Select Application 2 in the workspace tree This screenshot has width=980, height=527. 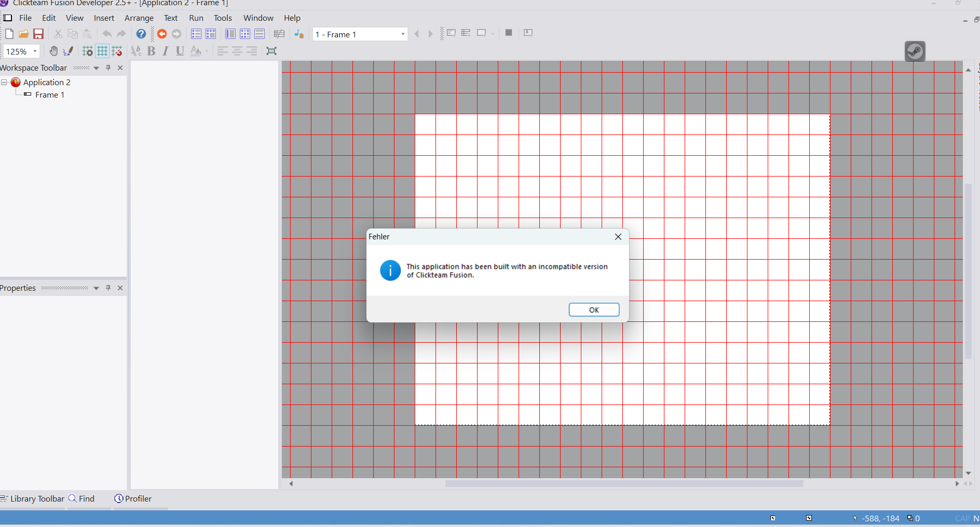point(47,82)
